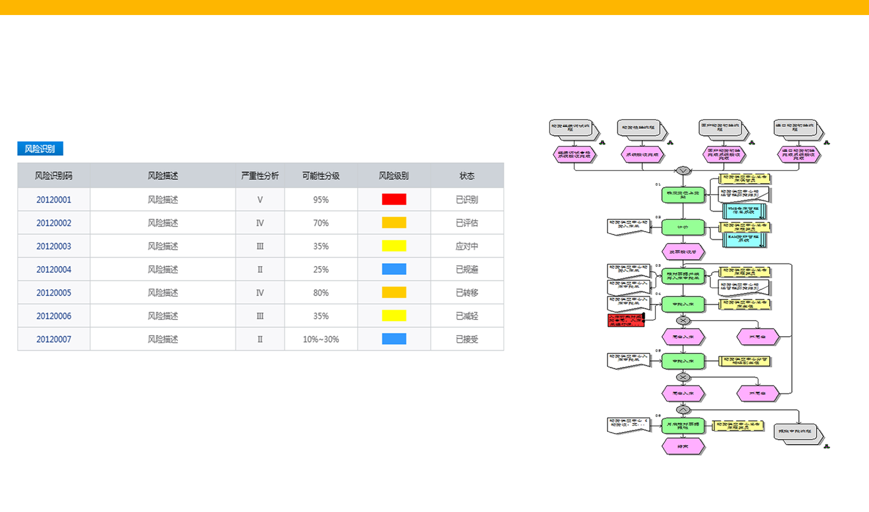This screenshot has width=869, height=512.
Task: Select the green function box numbered 02
Action: (683, 227)
